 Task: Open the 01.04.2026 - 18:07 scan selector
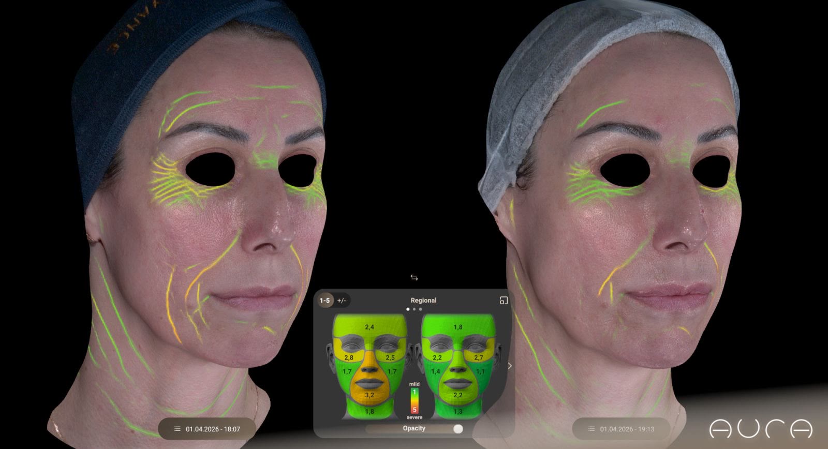point(207,429)
